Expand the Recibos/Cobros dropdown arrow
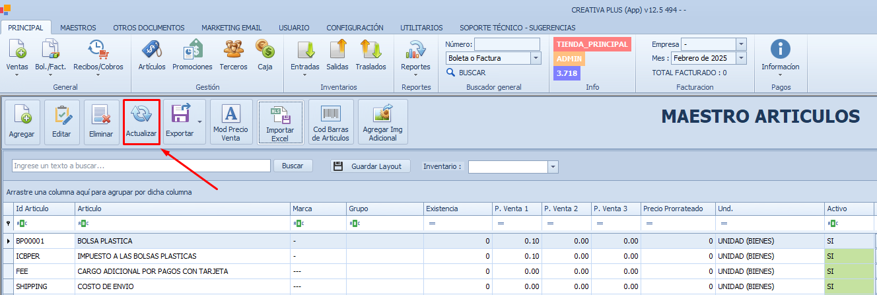Screen dimensions: 877x295 click(98, 75)
